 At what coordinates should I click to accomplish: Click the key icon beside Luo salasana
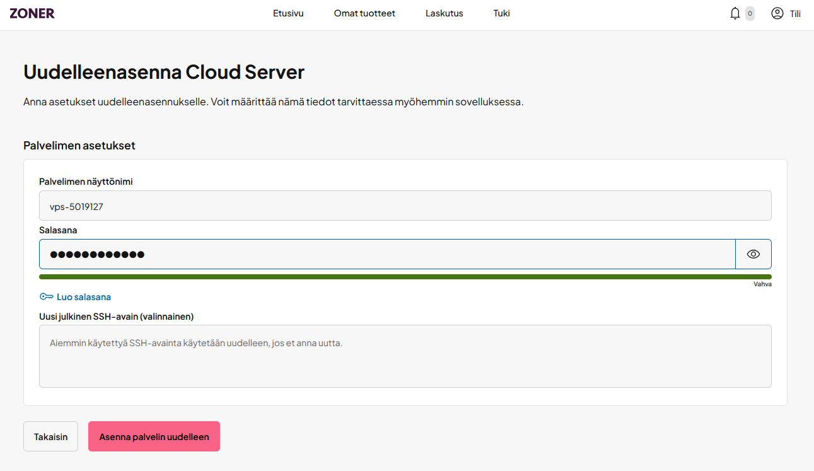pos(46,297)
